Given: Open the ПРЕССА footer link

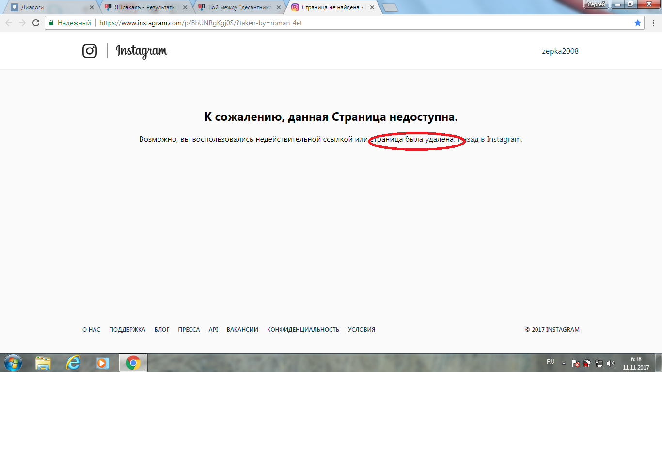Looking at the screenshot, I should click(x=189, y=330).
